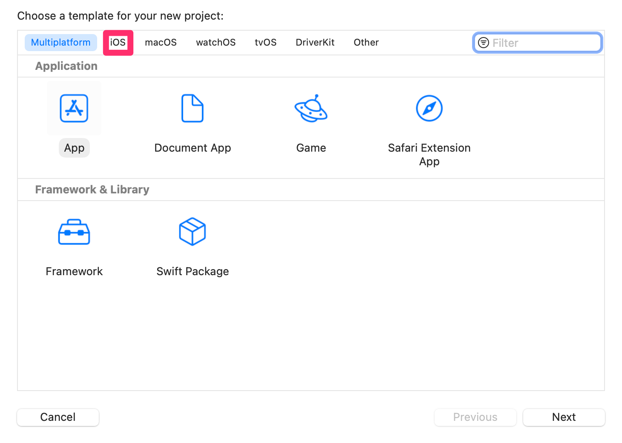The height and width of the screenshot is (443, 622).
Task: Select the tvOS tab
Action: point(266,43)
